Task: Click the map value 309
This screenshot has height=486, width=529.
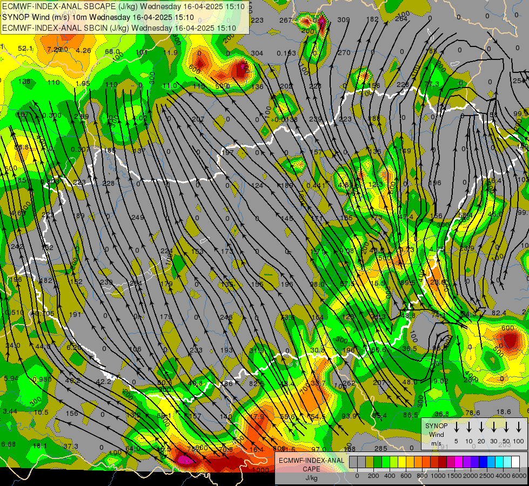Action: [x=344, y=20]
